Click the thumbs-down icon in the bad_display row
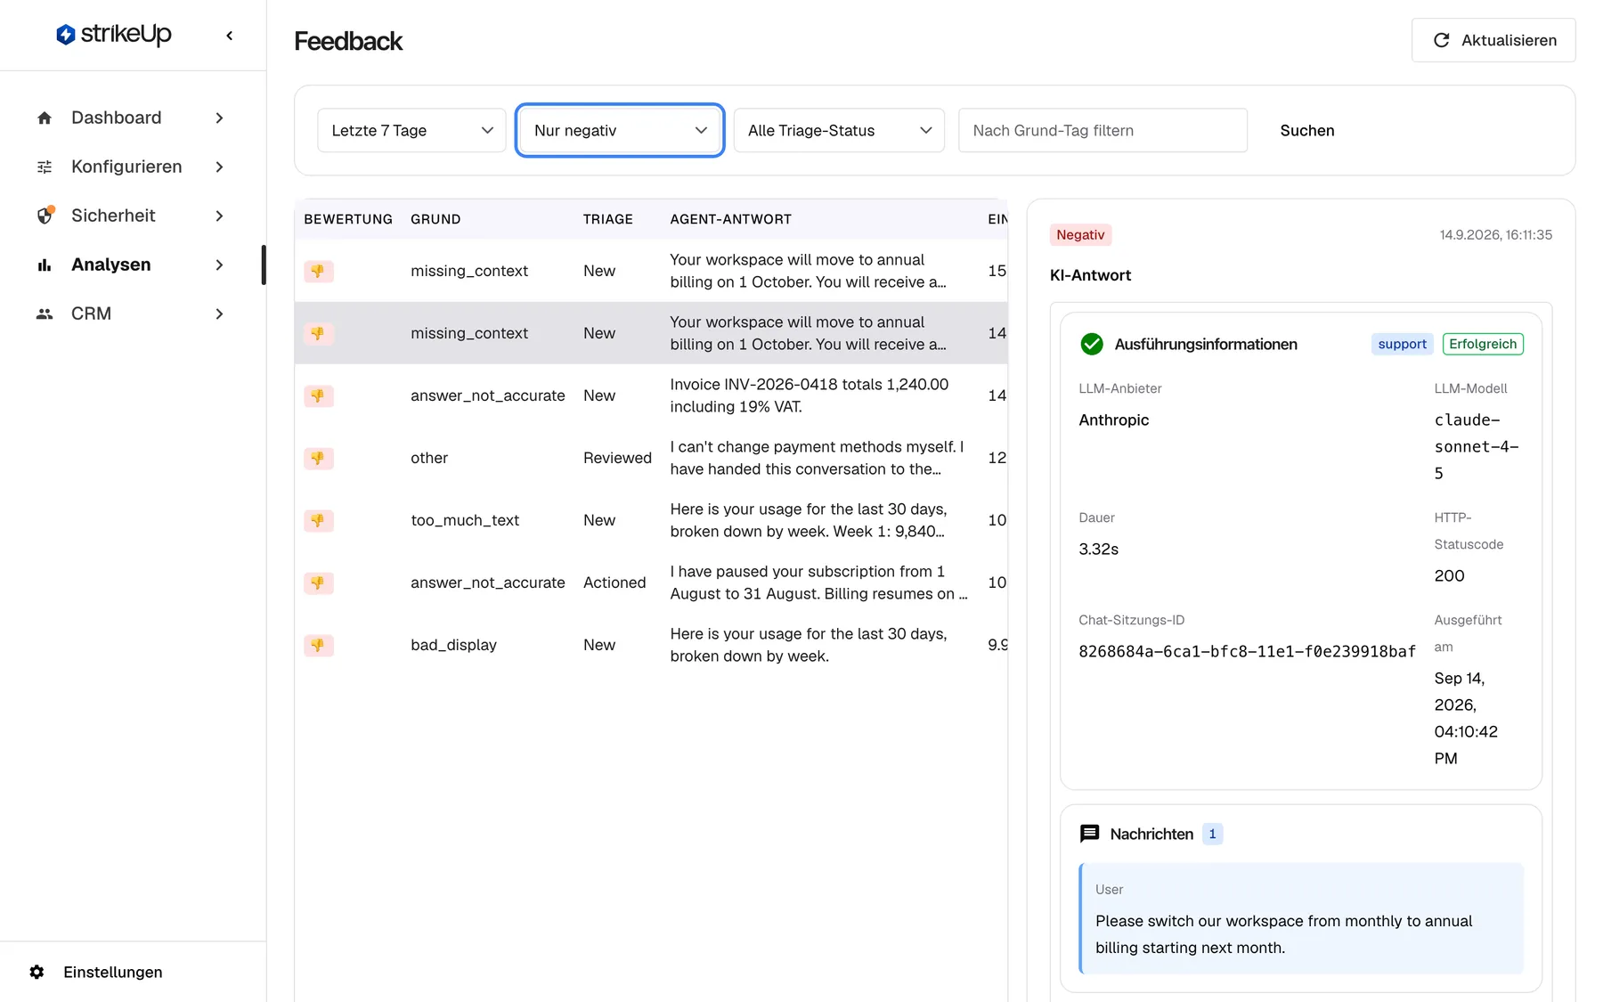Image resolution: width=1603 pixels, height=1002 pixels. coord(319,645)
